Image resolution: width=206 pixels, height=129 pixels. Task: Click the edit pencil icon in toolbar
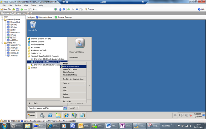[29, 9]
